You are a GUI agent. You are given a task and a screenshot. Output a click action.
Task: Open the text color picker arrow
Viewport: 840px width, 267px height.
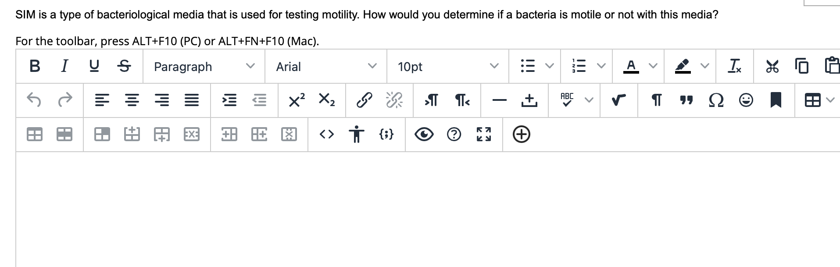click(653, 66)
